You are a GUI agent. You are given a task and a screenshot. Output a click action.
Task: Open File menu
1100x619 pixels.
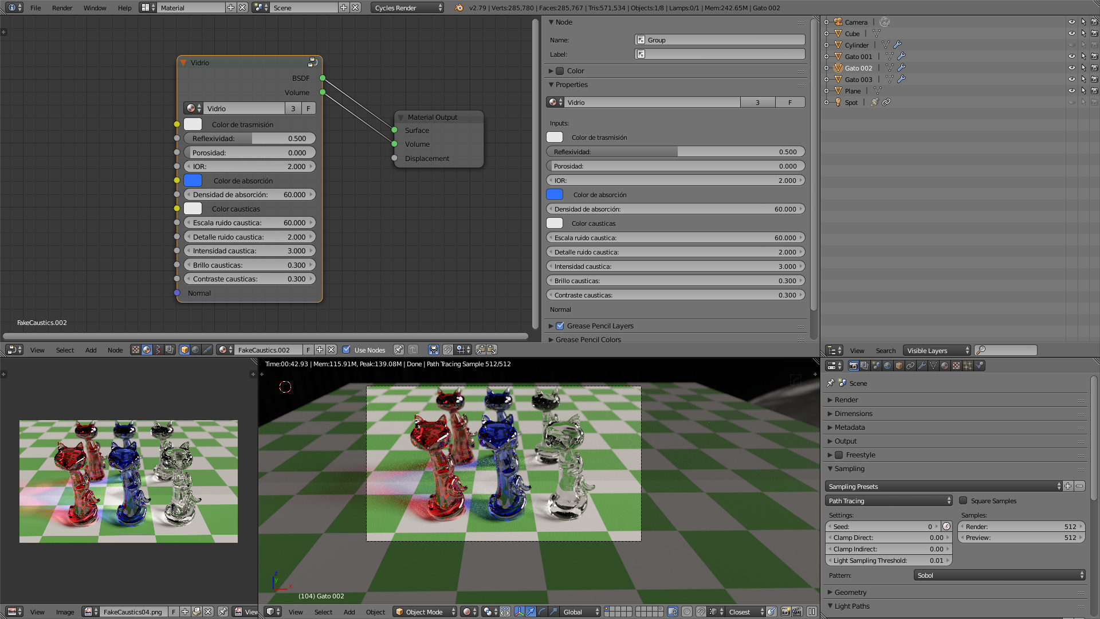(x=36, y=7)
